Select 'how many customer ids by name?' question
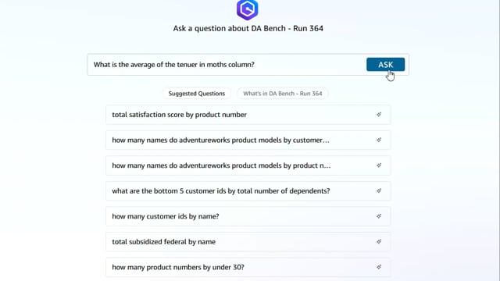500x281 pixels. (248, 216)
